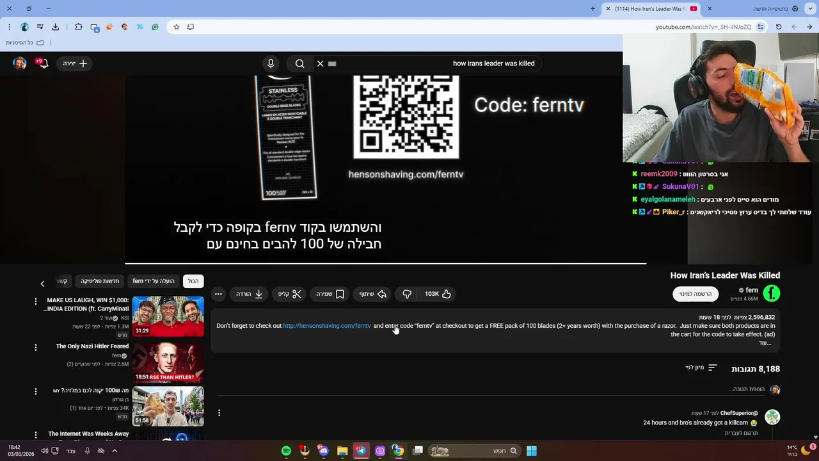This screenshot has width=819, height=461.
Task: Switch to the כרטיסייה חדשה tab
Action: (x=760, y=9)
